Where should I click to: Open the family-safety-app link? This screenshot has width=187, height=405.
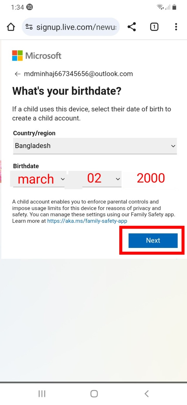[87, 221]
